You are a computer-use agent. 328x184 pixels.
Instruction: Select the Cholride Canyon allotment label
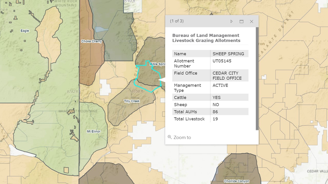point(236,181)
